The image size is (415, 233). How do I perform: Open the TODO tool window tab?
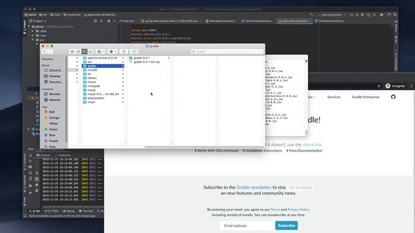point(52,211)
